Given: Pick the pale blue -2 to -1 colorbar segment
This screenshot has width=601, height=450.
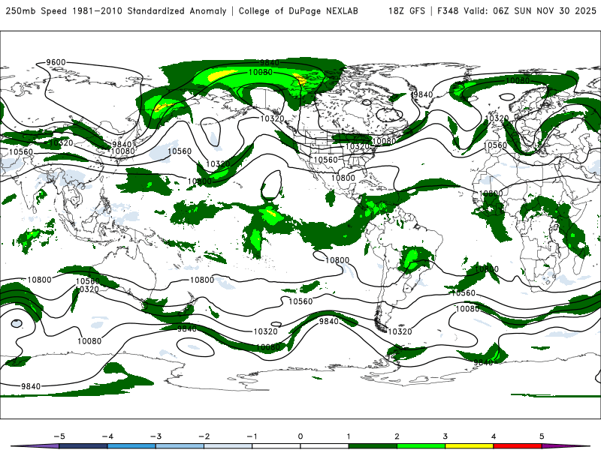Looking at the screenshot, I should tap(228, 446).
